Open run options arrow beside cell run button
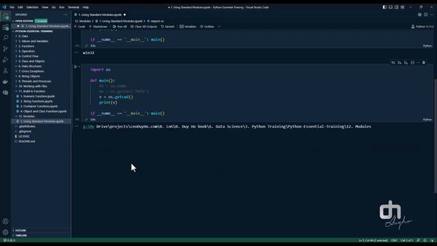 click(x=79, y=67)
